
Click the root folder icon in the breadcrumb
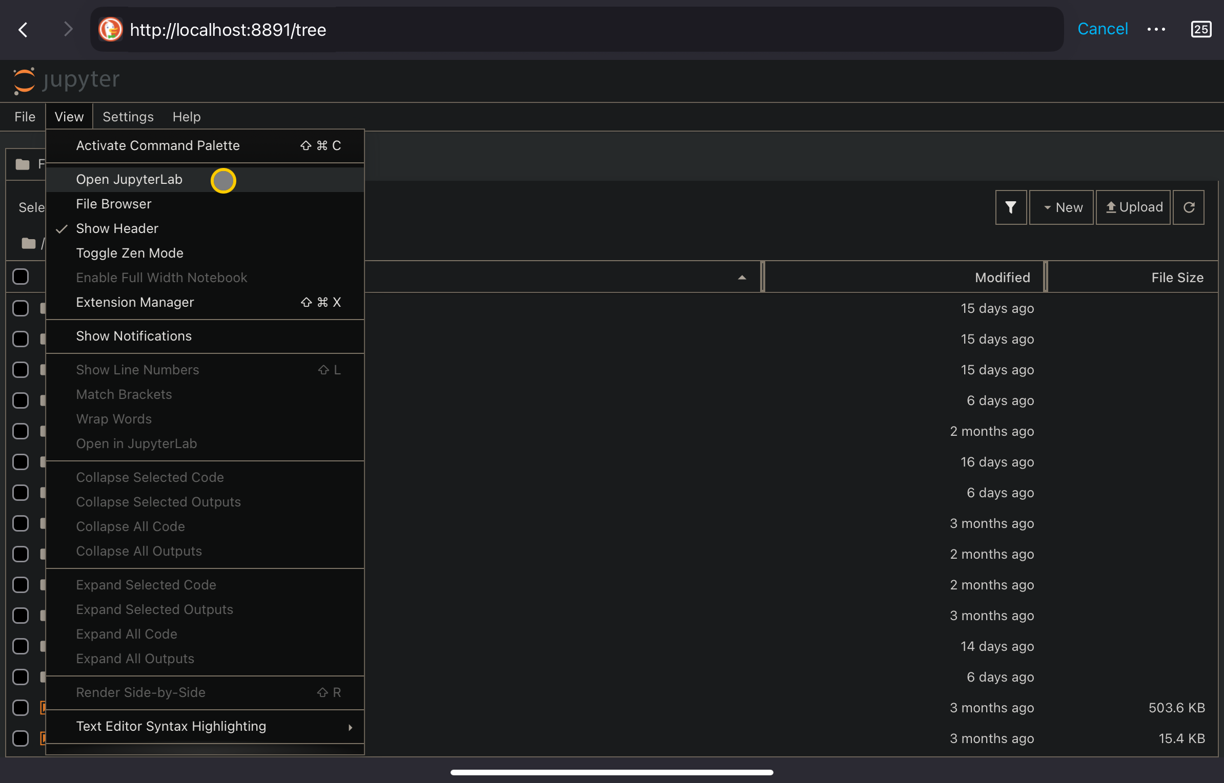click(x=29, y=243)
